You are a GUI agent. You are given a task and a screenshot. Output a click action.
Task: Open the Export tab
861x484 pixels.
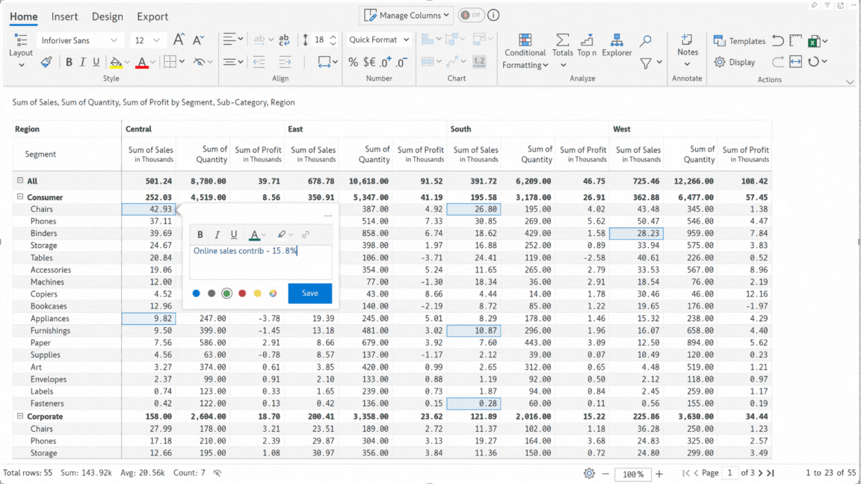point(152,16)
